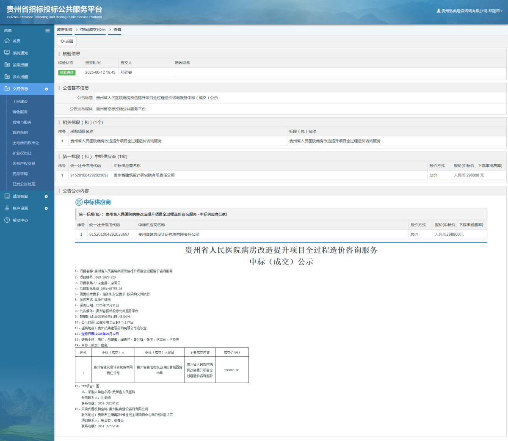This screenshot has height=441, width=508.
Task: Select 政府采购 in the sidebar submenu
Action: [20, 132]
